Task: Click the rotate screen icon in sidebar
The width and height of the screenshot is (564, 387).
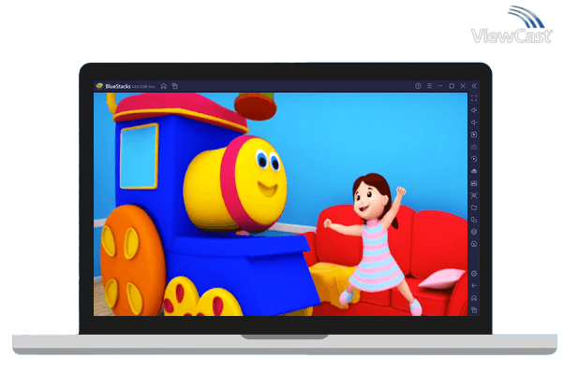Action: (474, 220)
